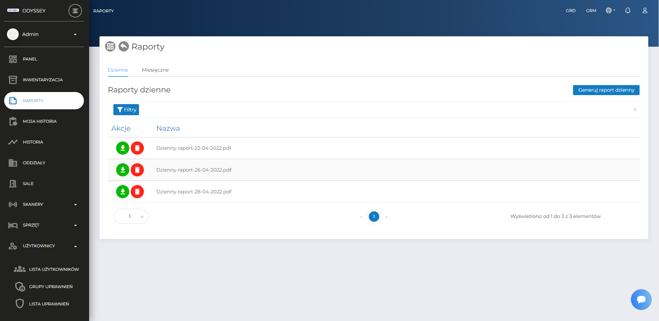Click Generuj raport dzienny button
The width and height of the screenshot is (659, 321).
point(606,90)
